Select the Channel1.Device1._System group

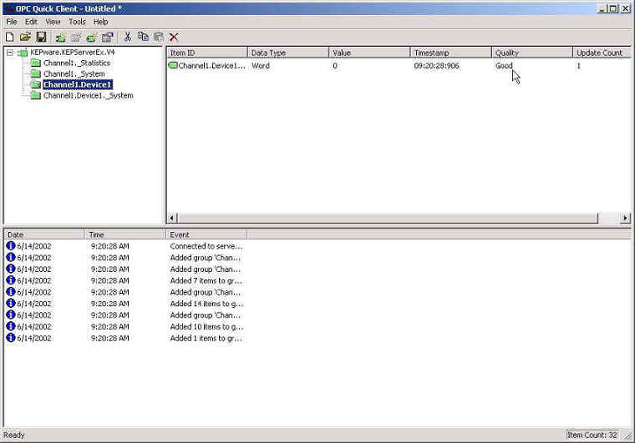tap(88, 96)
